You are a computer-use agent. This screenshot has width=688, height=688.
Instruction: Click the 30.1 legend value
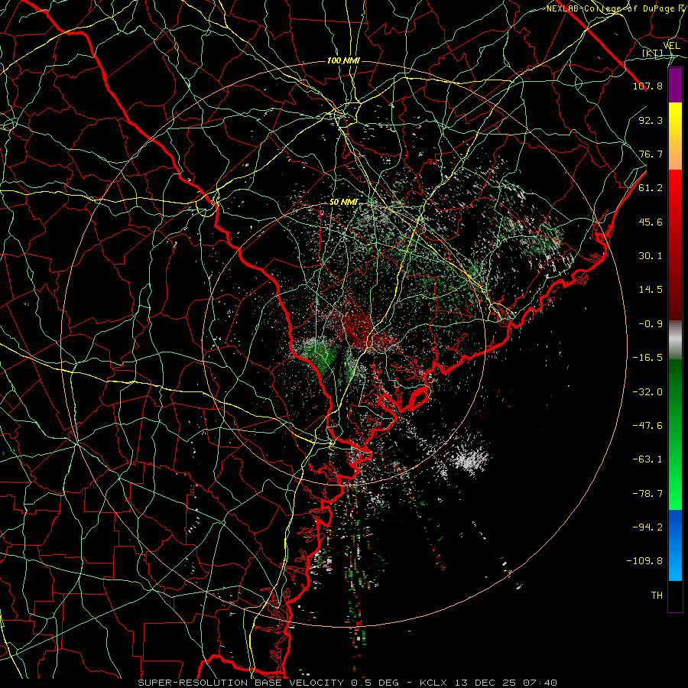[651, 256]
